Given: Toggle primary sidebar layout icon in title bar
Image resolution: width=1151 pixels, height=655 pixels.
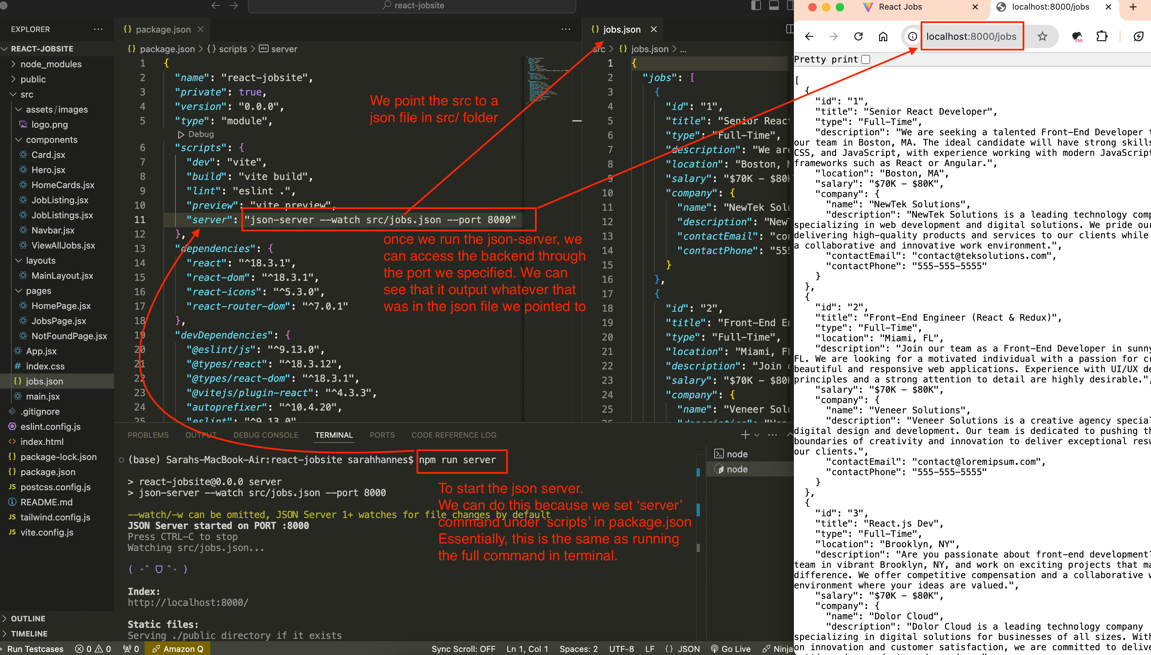Looking at the screenshot, I should [x=756, y=5].
